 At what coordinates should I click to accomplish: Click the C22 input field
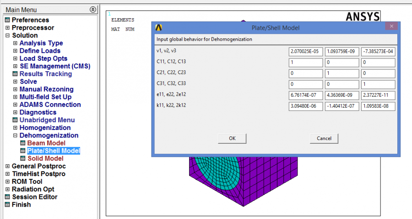tap(342, 73)
